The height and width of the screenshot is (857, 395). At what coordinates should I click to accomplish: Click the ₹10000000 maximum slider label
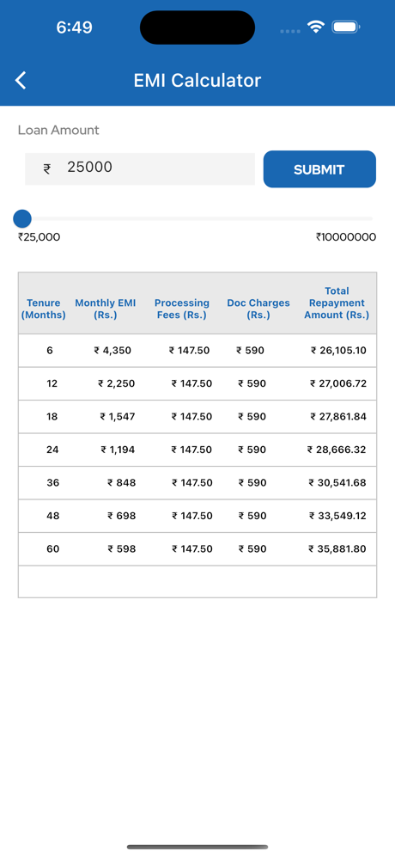[346, 237]
